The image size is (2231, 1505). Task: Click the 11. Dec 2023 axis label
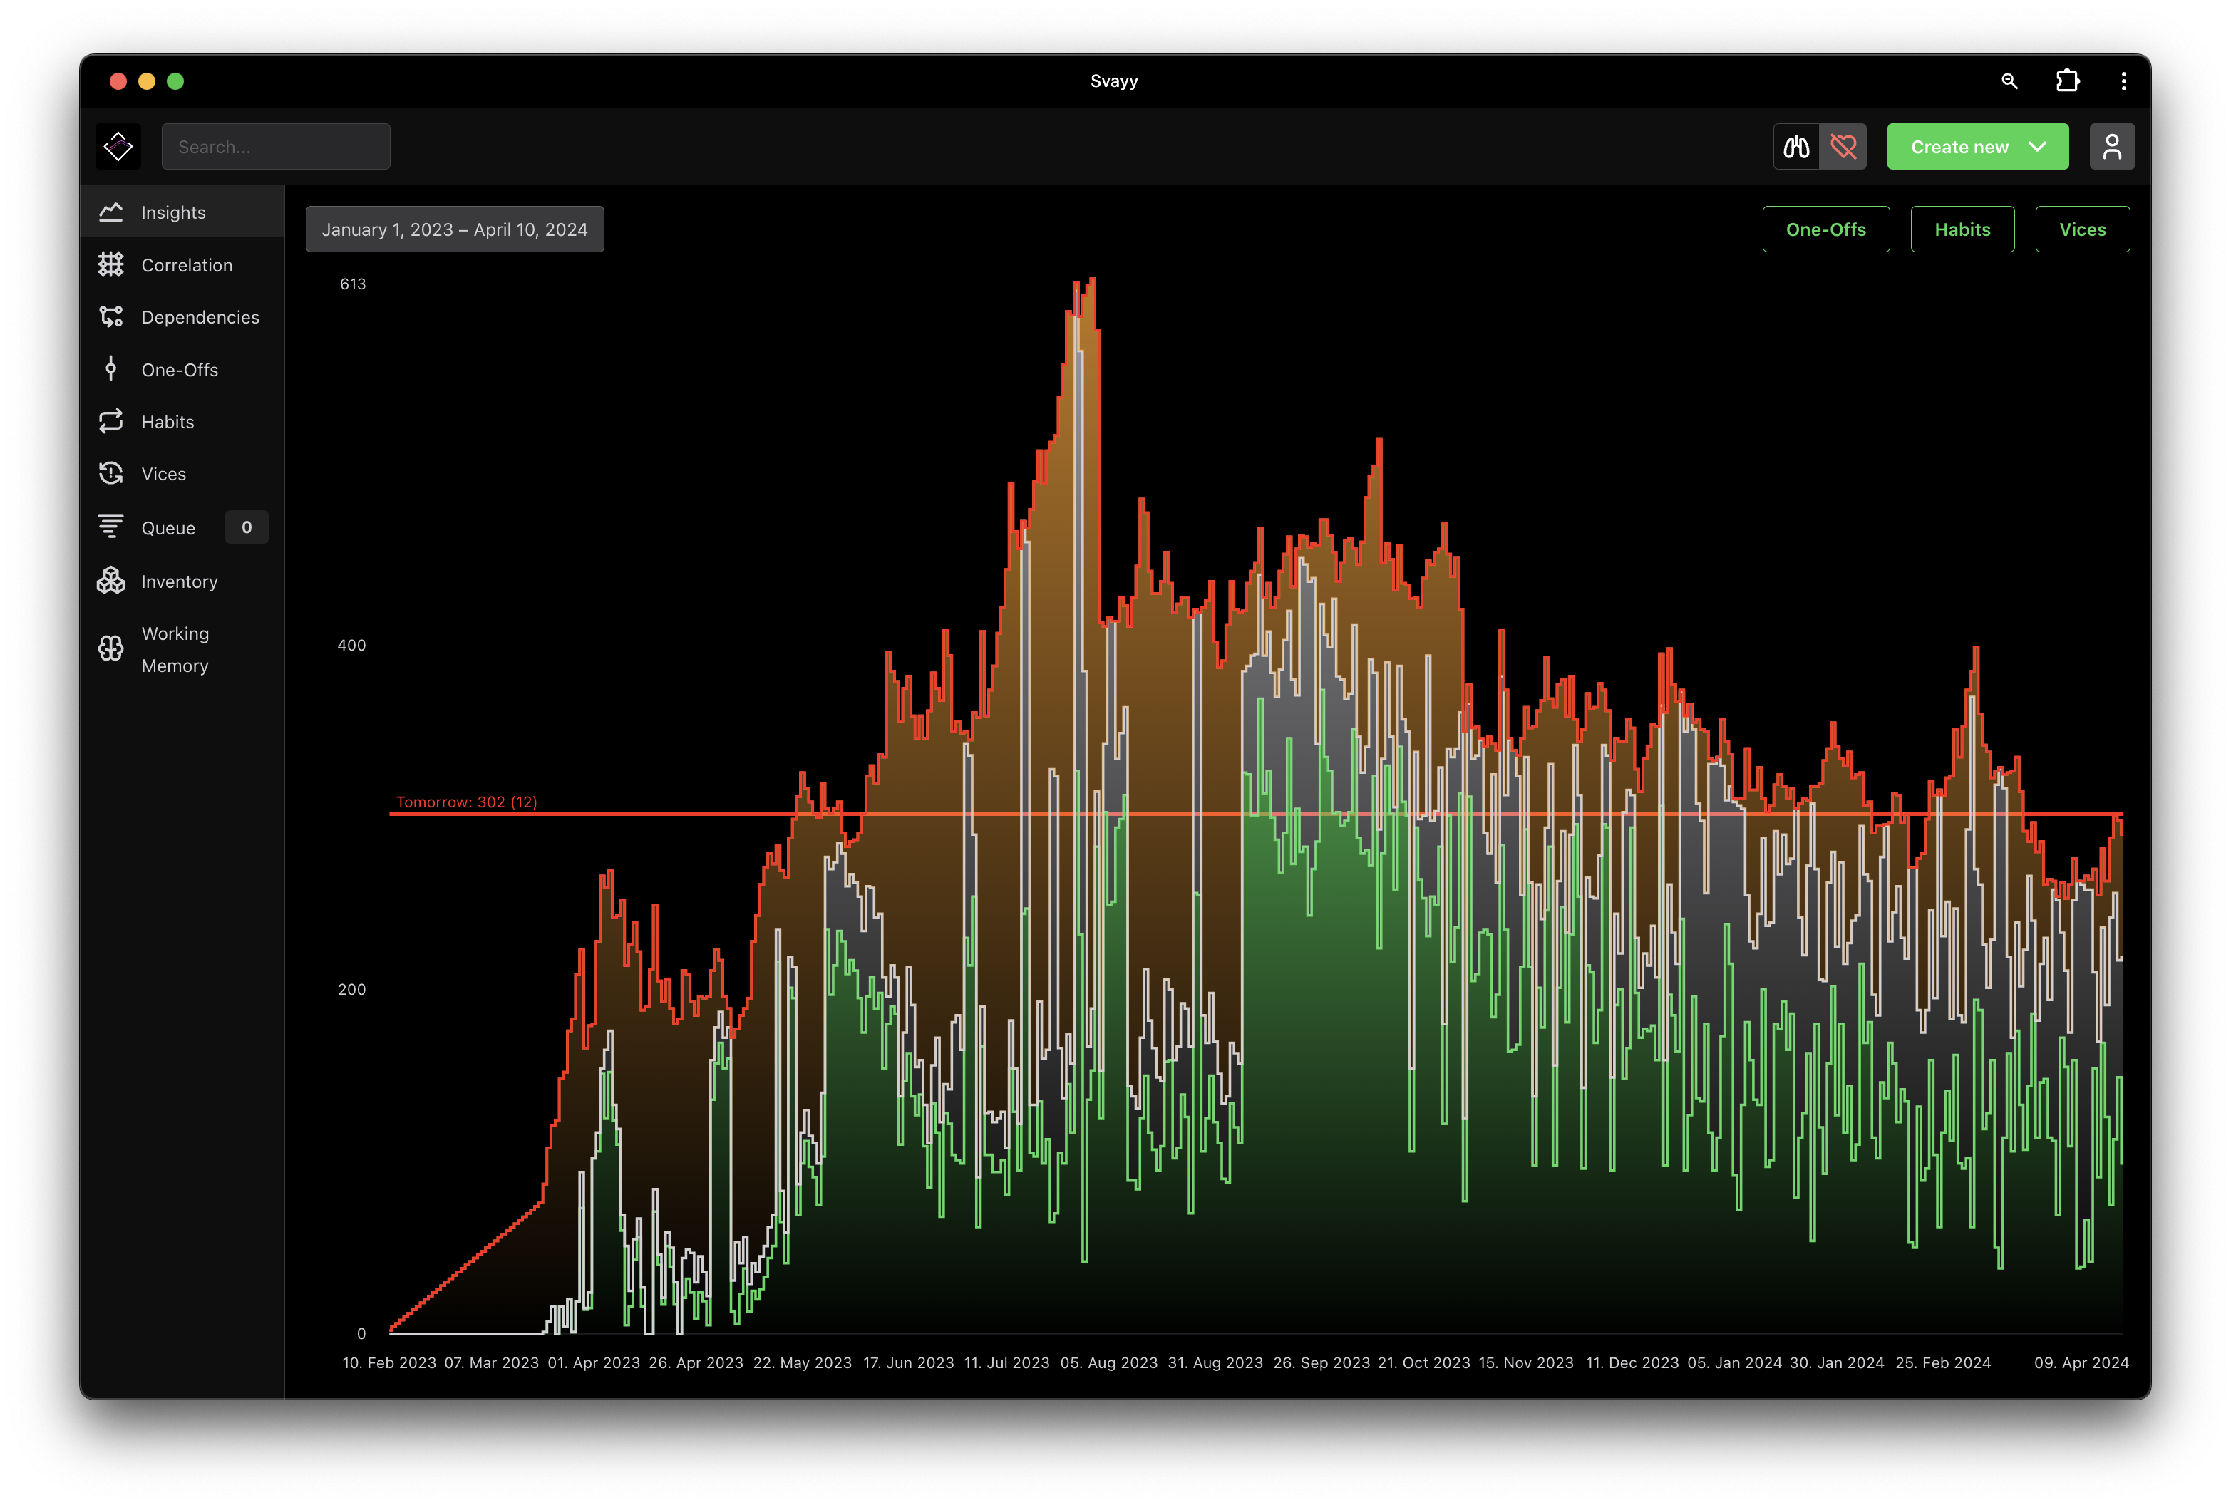[x=1632, y=1362]
